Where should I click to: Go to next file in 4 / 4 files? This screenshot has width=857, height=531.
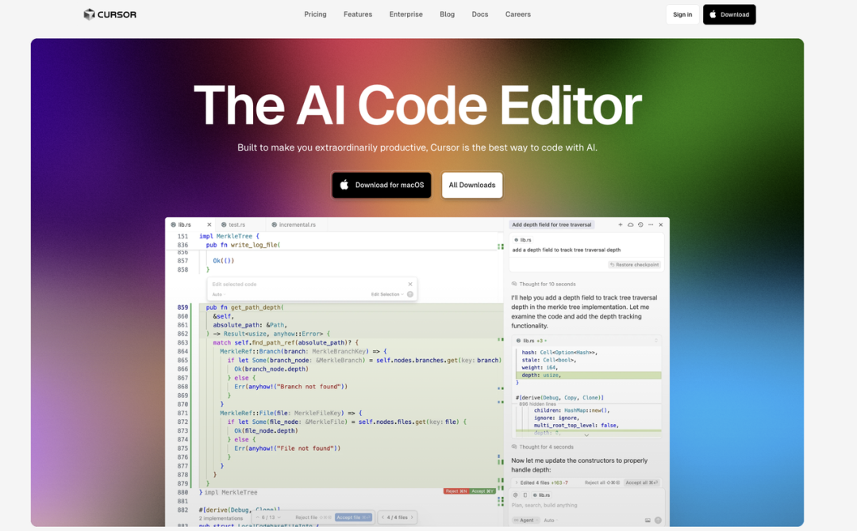[412, 518]
